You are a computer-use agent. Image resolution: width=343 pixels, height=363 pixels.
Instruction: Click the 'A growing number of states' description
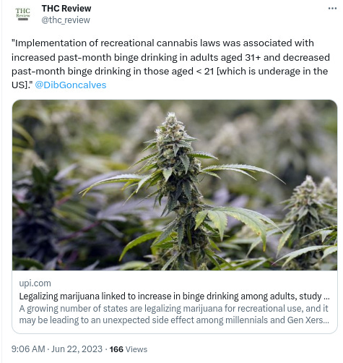[x=173, y=309]
